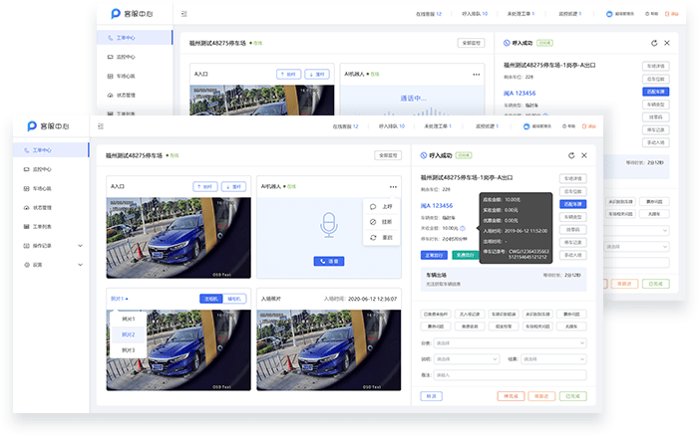Click 在线客服 12 counter in the front window
Screen dimensions: 699x436
click(345, 126)
